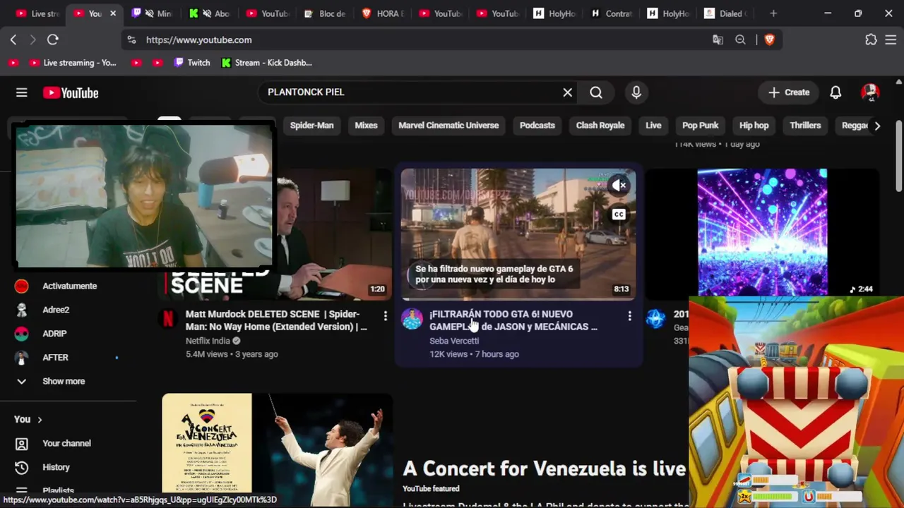Open the Matt Murdock DELETED SCENE title
Image resolution: width=904 pixels, height=508 pixels.
click(276, 320)
